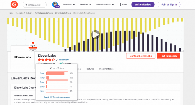This screenshot has height=105, width=195.
Task: Open the G2 for Business dropdown
Action: (x=105, y=5)
